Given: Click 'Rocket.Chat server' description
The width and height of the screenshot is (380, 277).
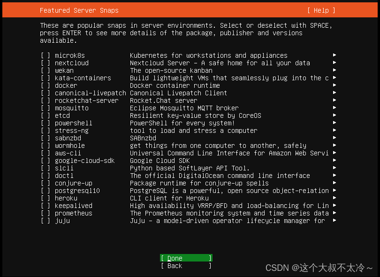Looking at the screenshot, I should click(x=164, y=100).
